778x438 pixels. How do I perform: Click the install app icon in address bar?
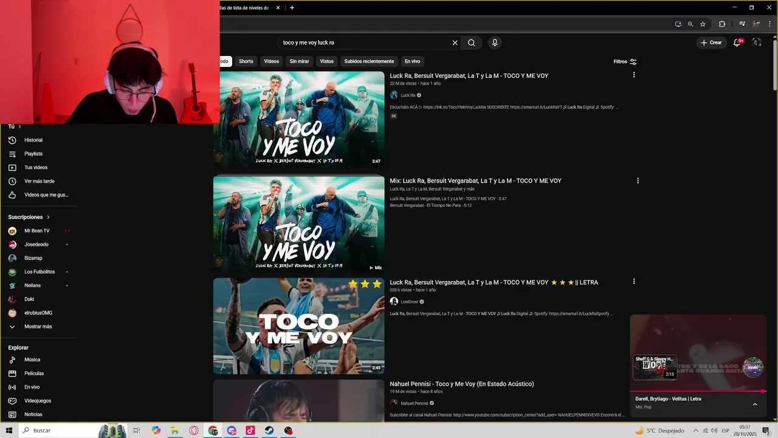678,24
